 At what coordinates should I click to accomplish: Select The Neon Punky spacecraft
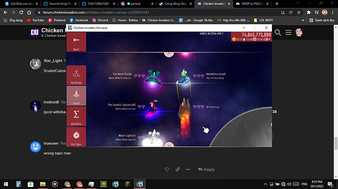pos(153,78)
